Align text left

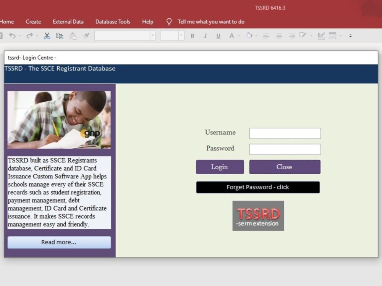[266, 36]
